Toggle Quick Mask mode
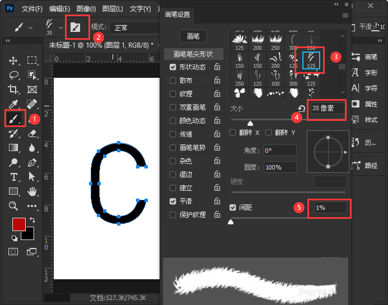Image resolution: width=388 pixels, height=305 pixels. (x=13, y=252)
